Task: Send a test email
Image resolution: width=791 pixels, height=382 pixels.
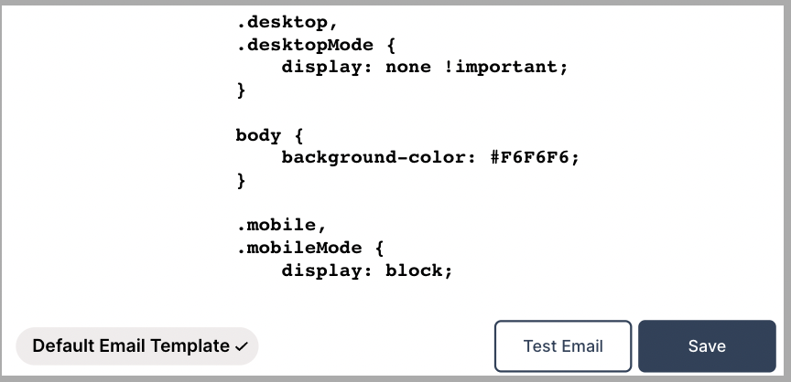Action: pos(563,346)
